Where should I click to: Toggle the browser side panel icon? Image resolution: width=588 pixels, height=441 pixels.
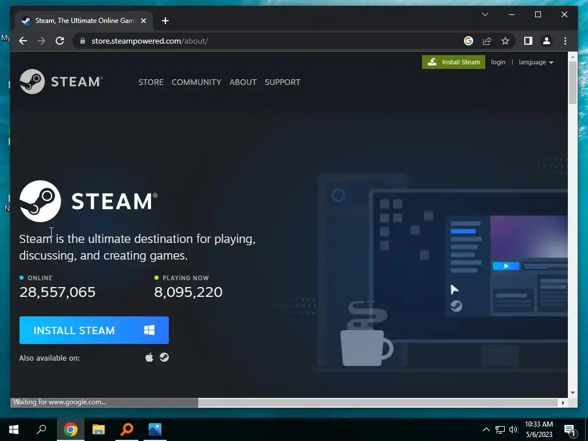pyautogui.click(x=528, y=41)
